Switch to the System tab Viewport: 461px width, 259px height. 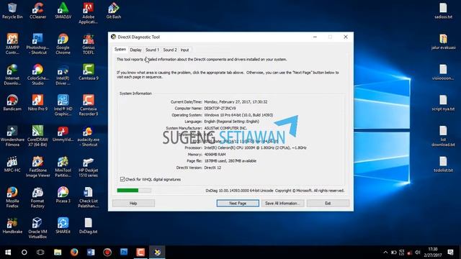tap(120, 50)
